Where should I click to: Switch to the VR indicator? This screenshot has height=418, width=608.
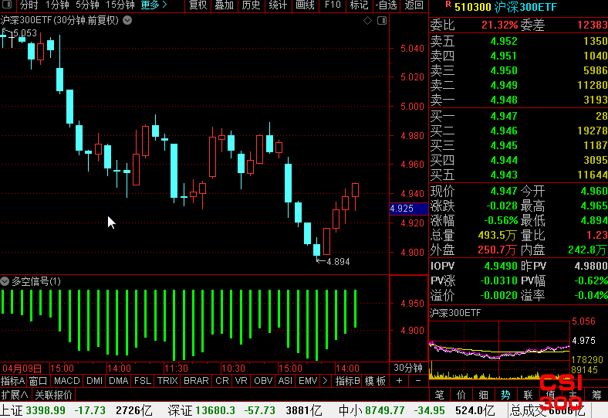[242, 381]
